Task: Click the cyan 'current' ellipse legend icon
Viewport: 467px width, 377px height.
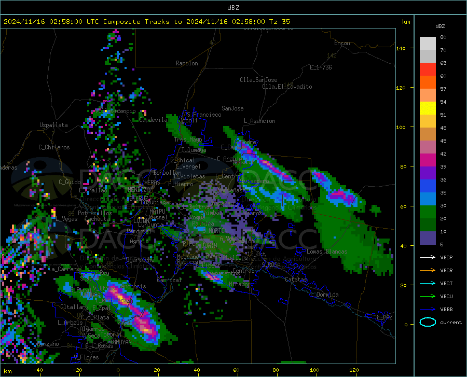Action: click(x=428, y=322)
